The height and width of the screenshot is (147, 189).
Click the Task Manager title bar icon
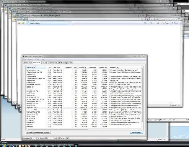23,56
